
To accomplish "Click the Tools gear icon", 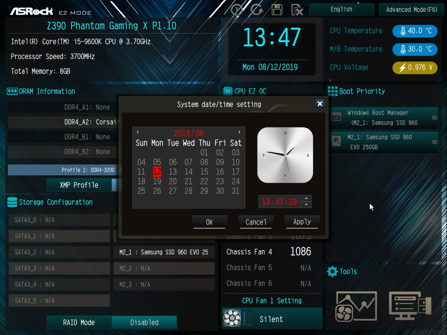I will pos(332,271).
